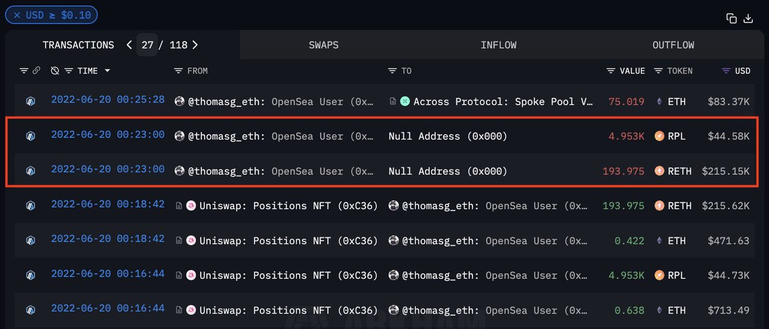
Task: Open the 00:23:00 transaction for RETH $215.15K
Action: (108, 170)
